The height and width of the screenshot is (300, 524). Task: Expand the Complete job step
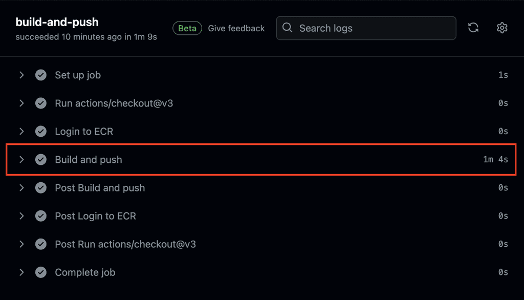pyautogui.click(x=21, y=272)
